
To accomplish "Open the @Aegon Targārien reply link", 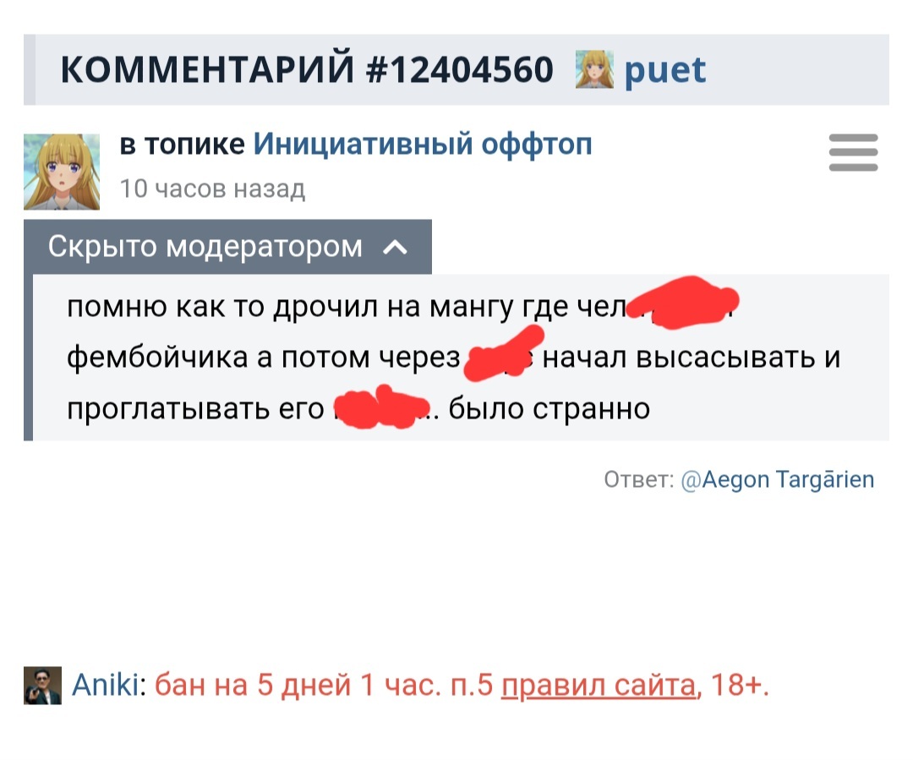I will (x=777, y=480).
